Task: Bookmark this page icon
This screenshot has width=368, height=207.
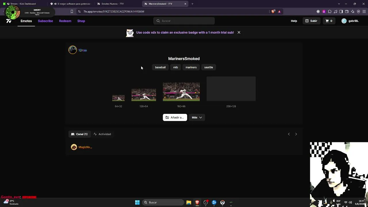Action: (x=72, y=11)
